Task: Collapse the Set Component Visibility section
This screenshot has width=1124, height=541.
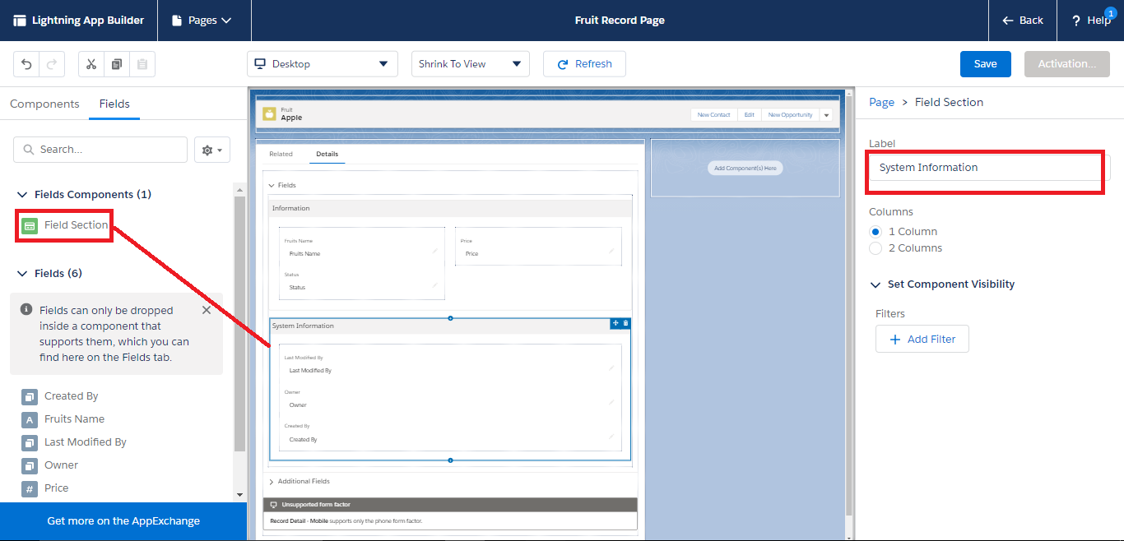Action: click(875, 284)
